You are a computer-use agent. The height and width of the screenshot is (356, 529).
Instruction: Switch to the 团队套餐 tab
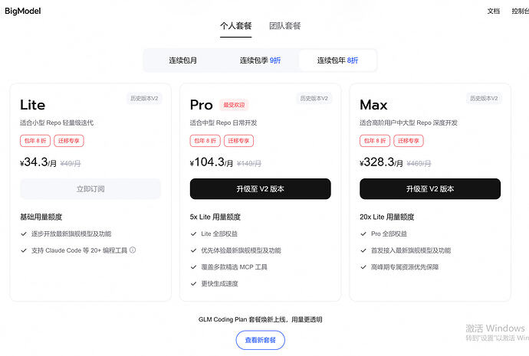[284, 26]
